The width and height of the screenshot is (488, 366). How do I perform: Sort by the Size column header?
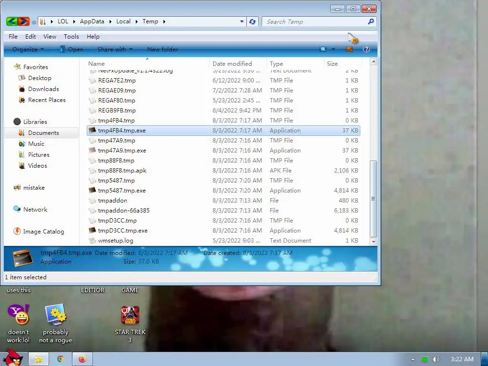tap(332, 63)
